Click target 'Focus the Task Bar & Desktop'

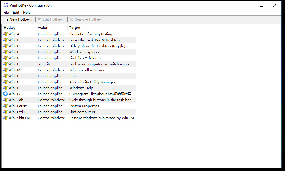click(94, 40)
